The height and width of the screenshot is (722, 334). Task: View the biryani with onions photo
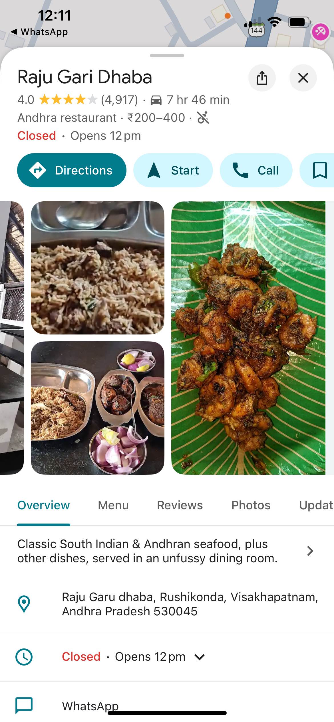pos(97,408)
